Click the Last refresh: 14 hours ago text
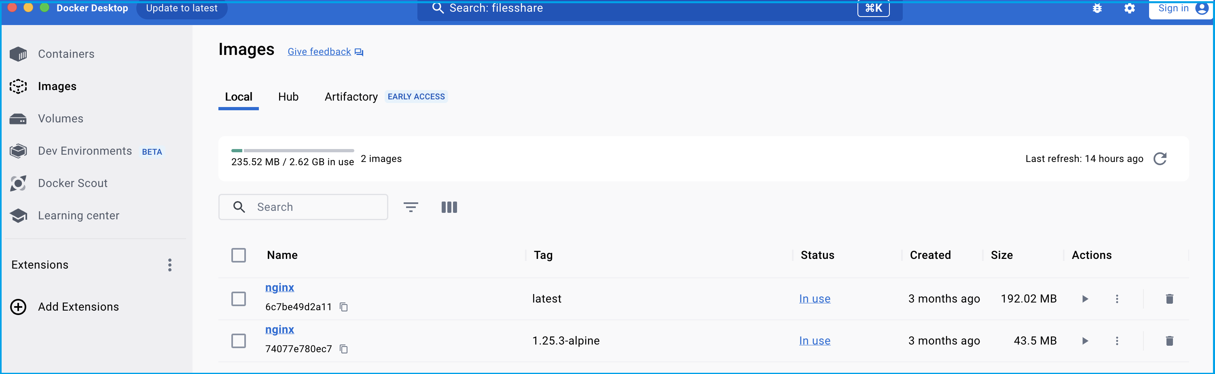Viewport: 1215px width, 374px height. tap(1084, 159)
